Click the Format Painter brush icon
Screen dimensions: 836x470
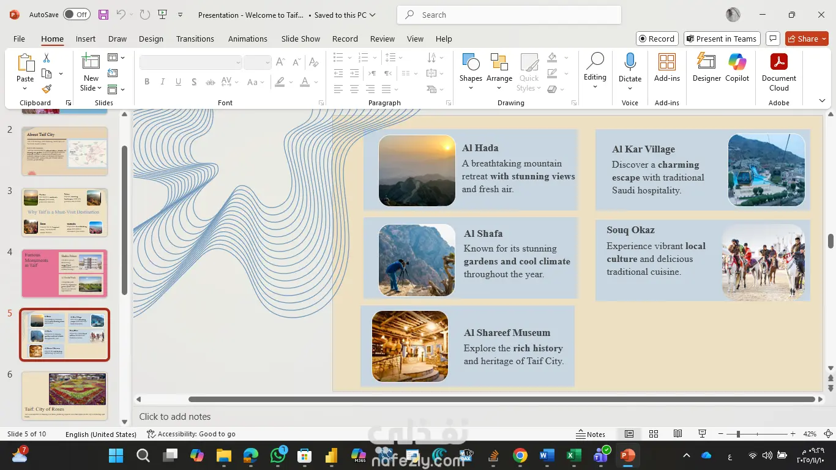(x=47, y=89)
